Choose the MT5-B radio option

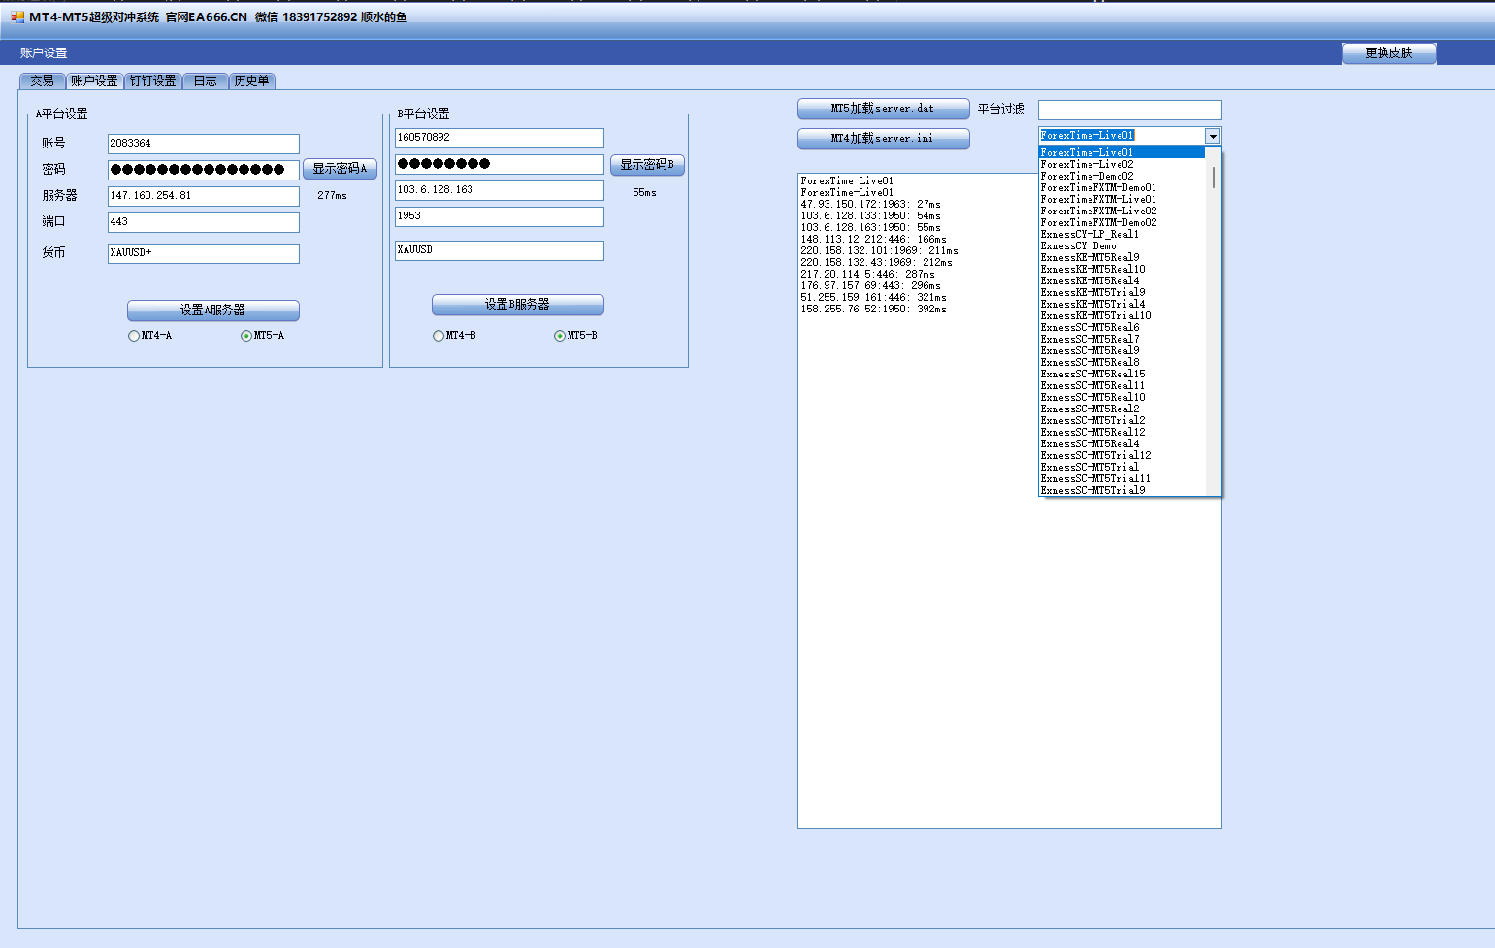pos(560,336)
